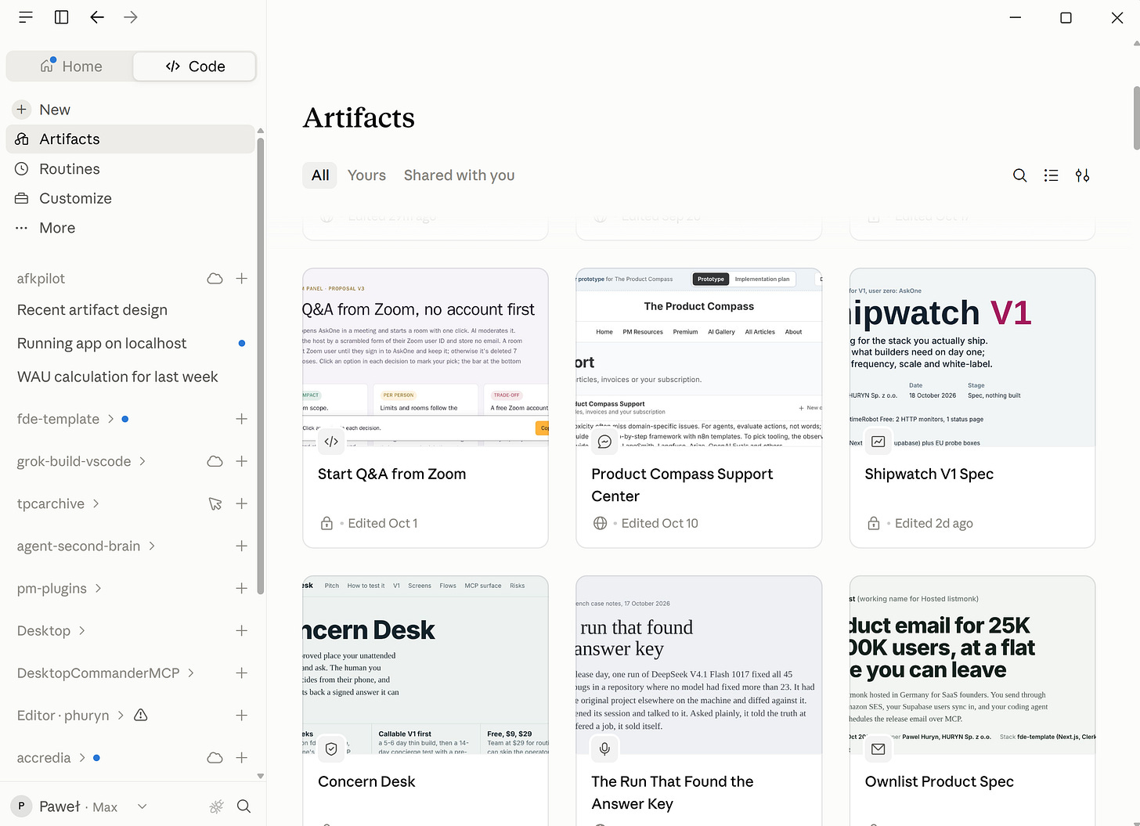This screenshot has height=826, width=1140.
Task: Expand the DesktopCommanderMCP project
Action: (191, 673)
